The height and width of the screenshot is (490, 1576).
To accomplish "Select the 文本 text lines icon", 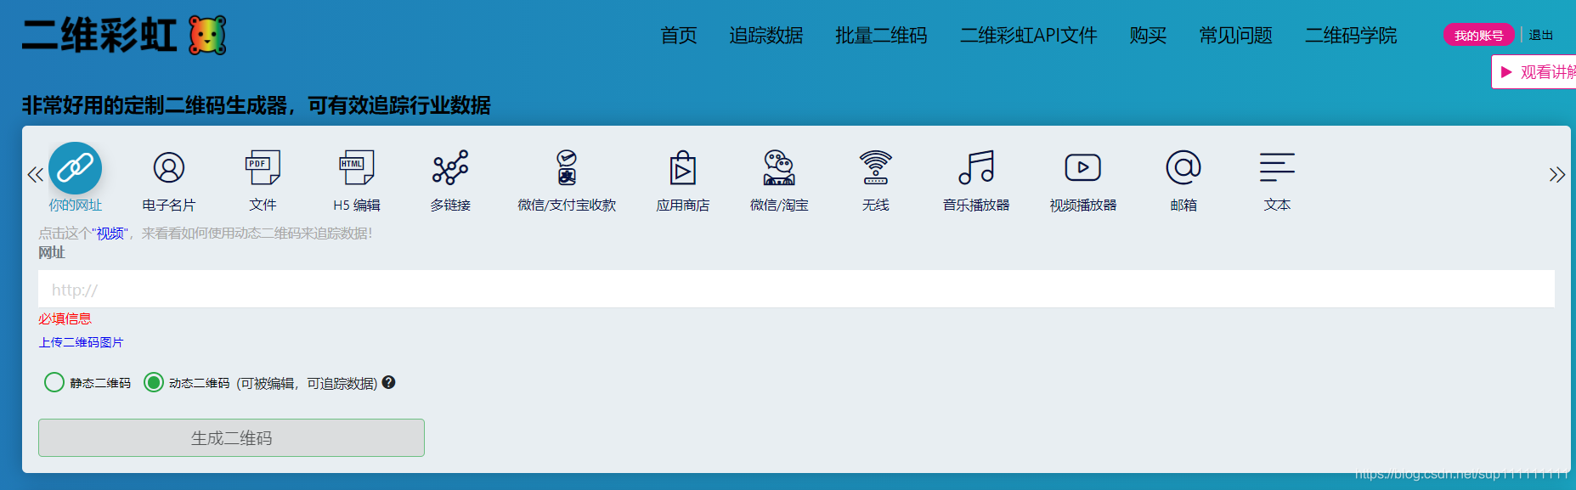I will click(1277, 167).
